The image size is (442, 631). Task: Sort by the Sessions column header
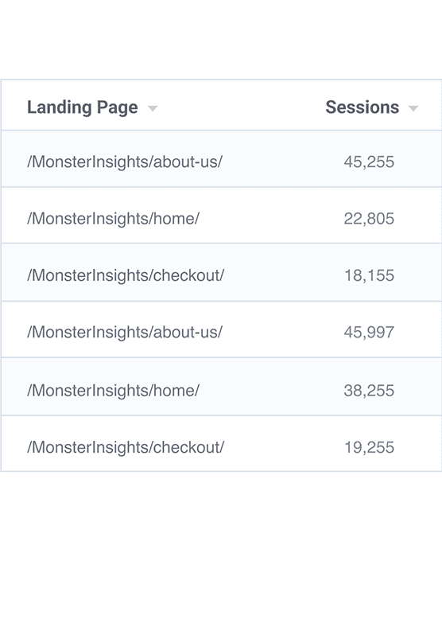pos(362,107)
